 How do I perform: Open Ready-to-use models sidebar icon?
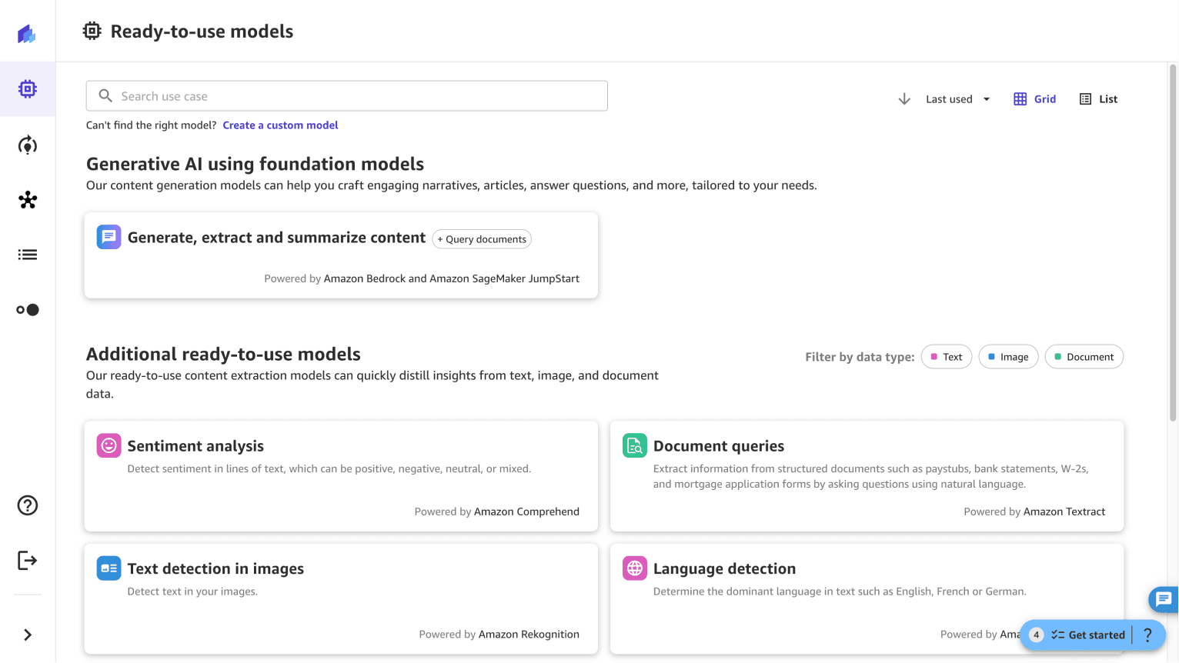(x=28, y=89)
